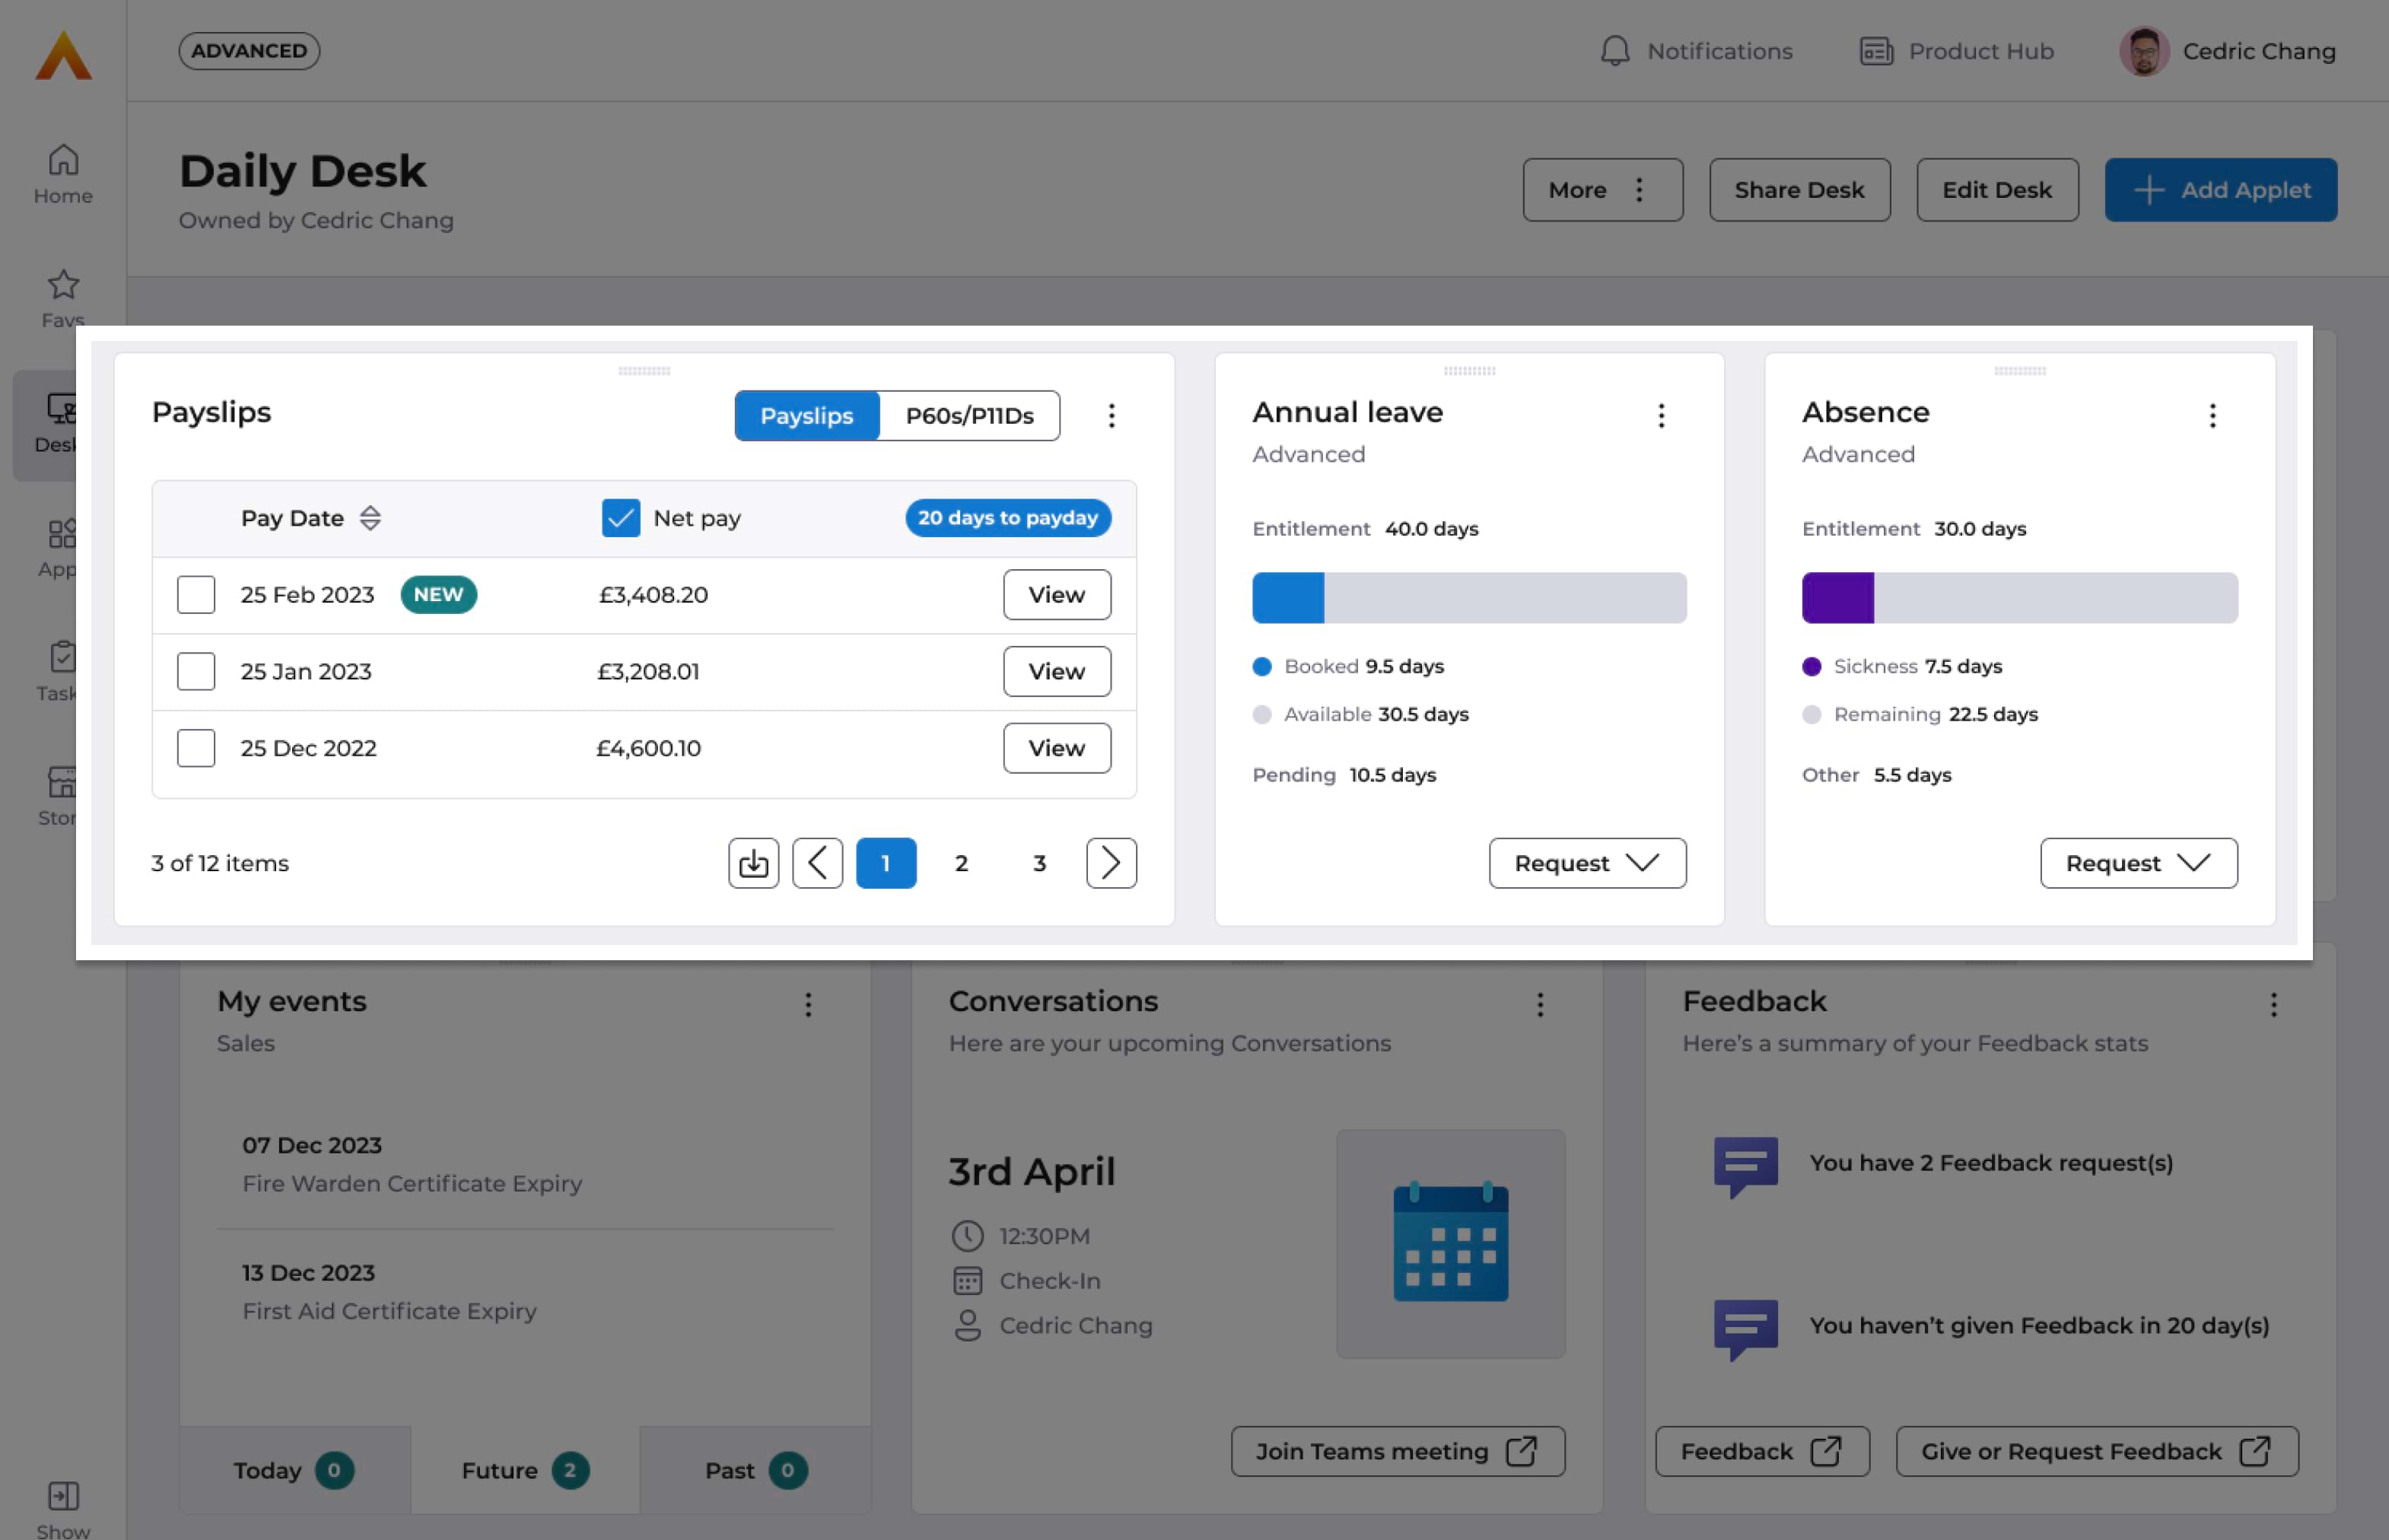2389x1540 pixels.
Task: Switch to Payslips tab
Action: click(x=806, y=416)
